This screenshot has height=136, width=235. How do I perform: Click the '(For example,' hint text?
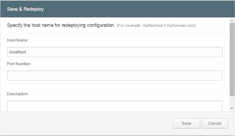129,25
